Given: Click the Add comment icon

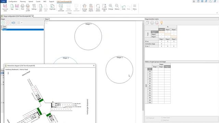Looking at the screenshot, I should 61,8.
